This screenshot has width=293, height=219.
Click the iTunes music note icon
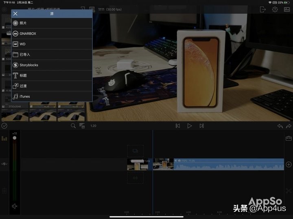point(15,97)
